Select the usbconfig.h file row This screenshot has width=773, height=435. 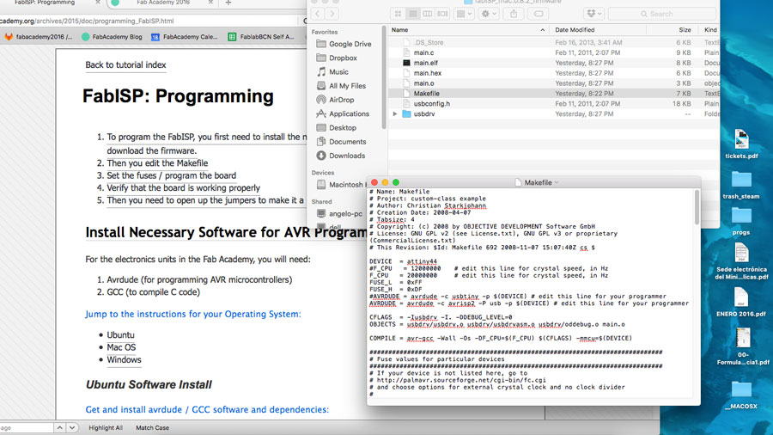554,103
